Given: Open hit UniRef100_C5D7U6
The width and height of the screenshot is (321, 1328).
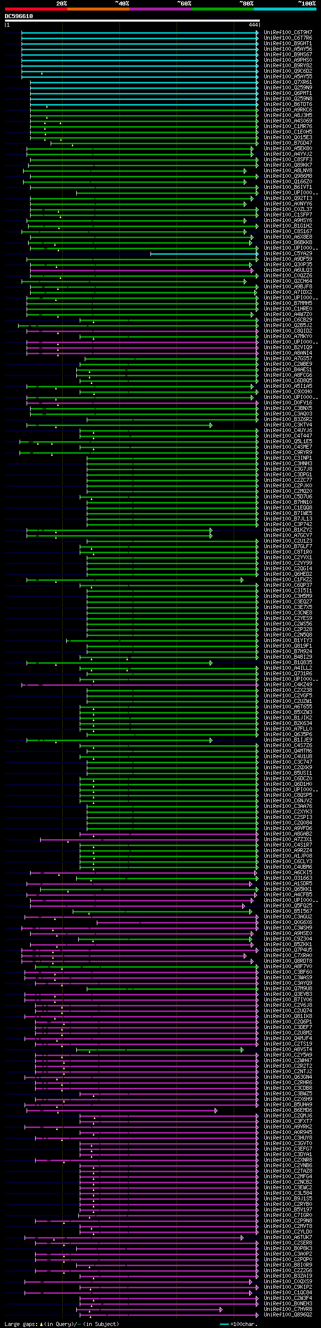Looking at the screenshot, I should coord(287,496).
